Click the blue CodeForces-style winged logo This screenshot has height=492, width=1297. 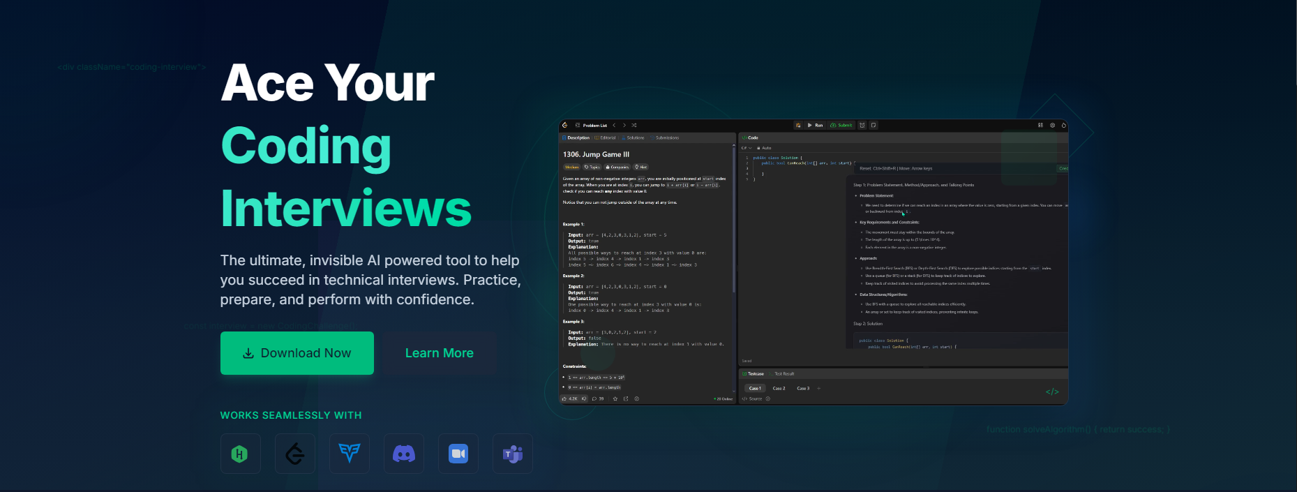click(349, 454)
